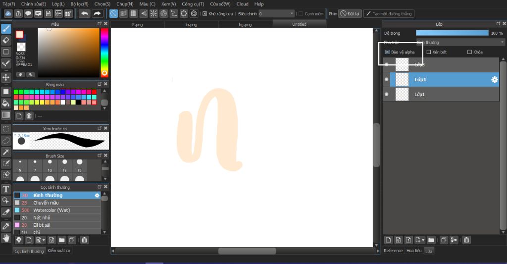Check the Xén bớt checkbox
This screenshot has height=264, width=507.
click(429, 52)
